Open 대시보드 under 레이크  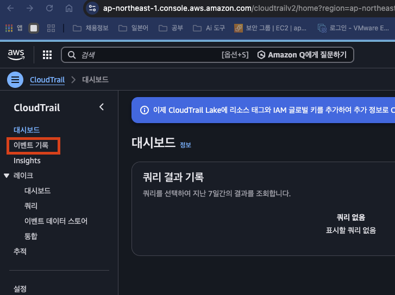click(x=37, y=191)
